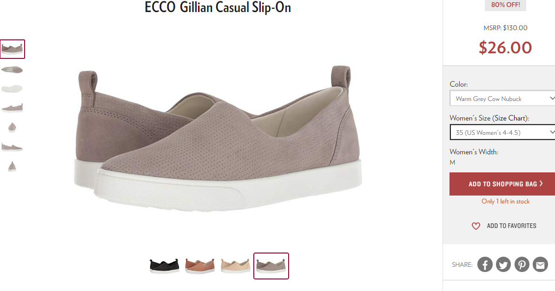Share product on Pinterest

pyautogui.click(x=522, y=264)
